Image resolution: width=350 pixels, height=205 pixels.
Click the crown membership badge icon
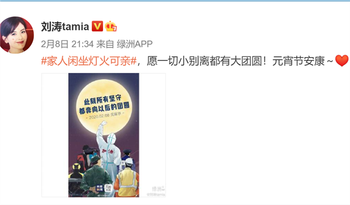pyautogui.click(x=111, y=26)
